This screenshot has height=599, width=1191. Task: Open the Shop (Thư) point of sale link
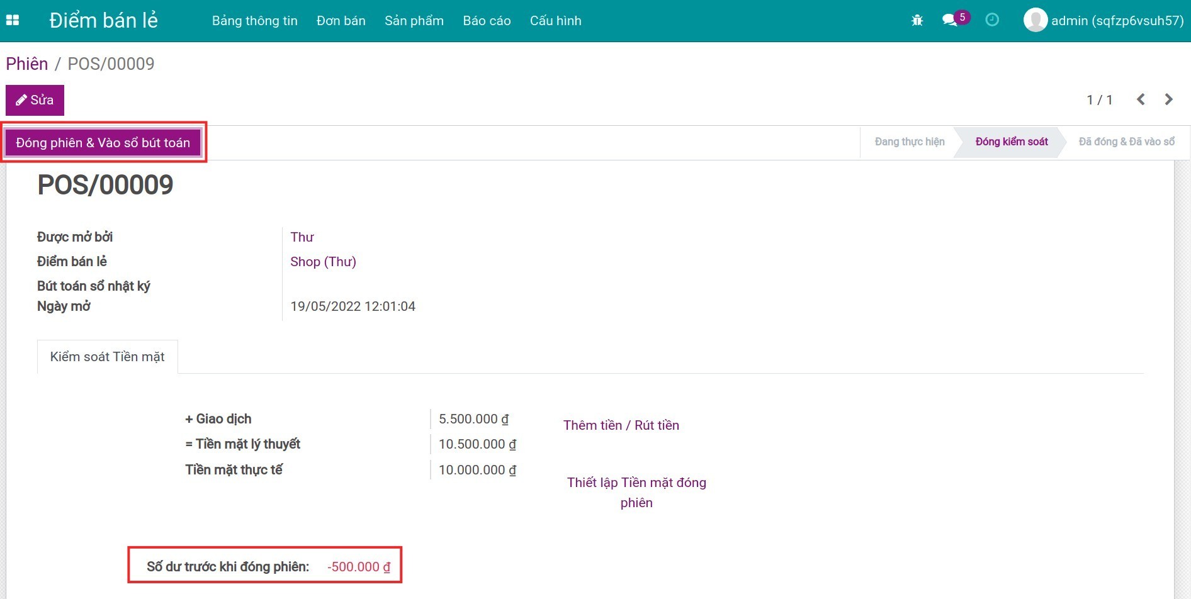click(x=323, y=262)
